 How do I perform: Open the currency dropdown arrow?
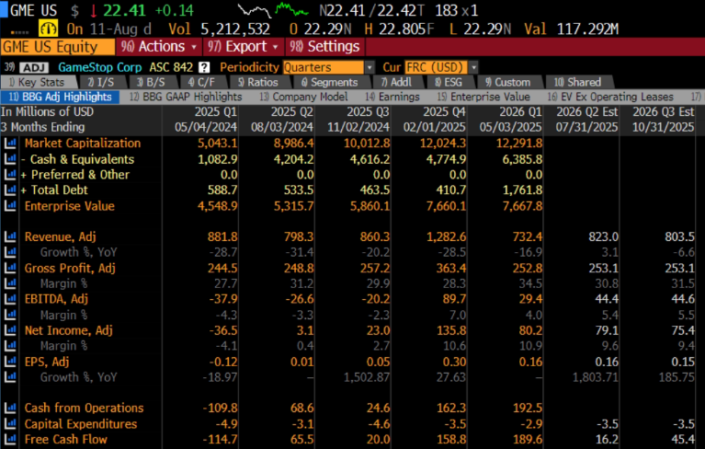pos(473,67)
